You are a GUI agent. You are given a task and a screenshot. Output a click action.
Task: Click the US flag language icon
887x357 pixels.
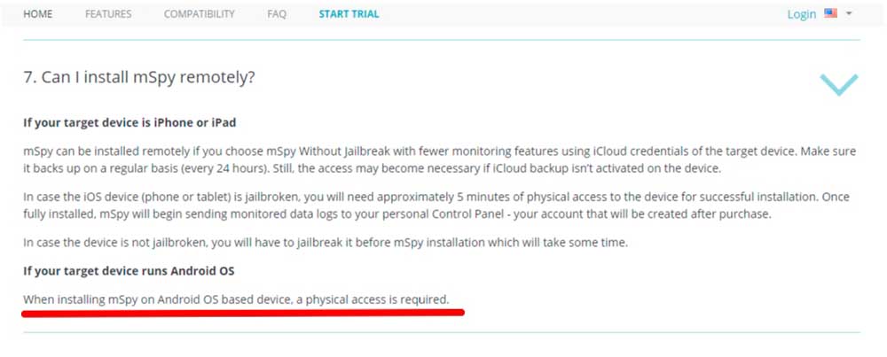pyautogui.click(x=830, y=13)
